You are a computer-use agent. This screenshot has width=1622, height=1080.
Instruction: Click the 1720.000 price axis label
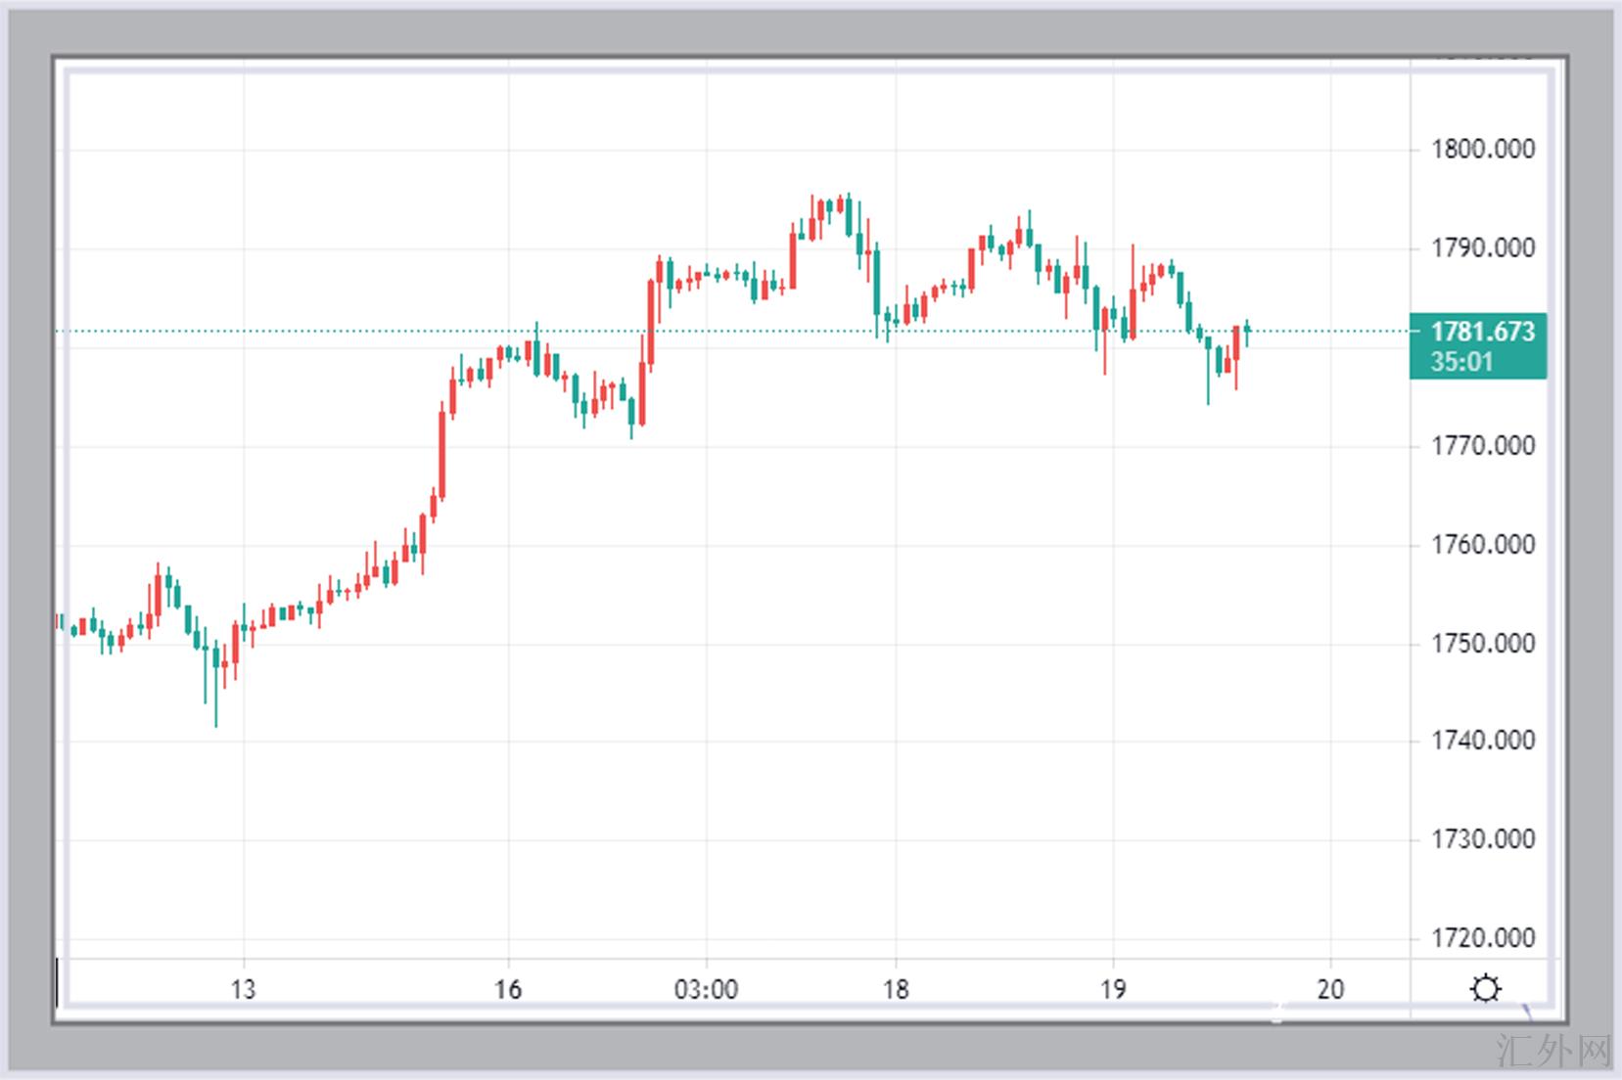pos(1482,938)
